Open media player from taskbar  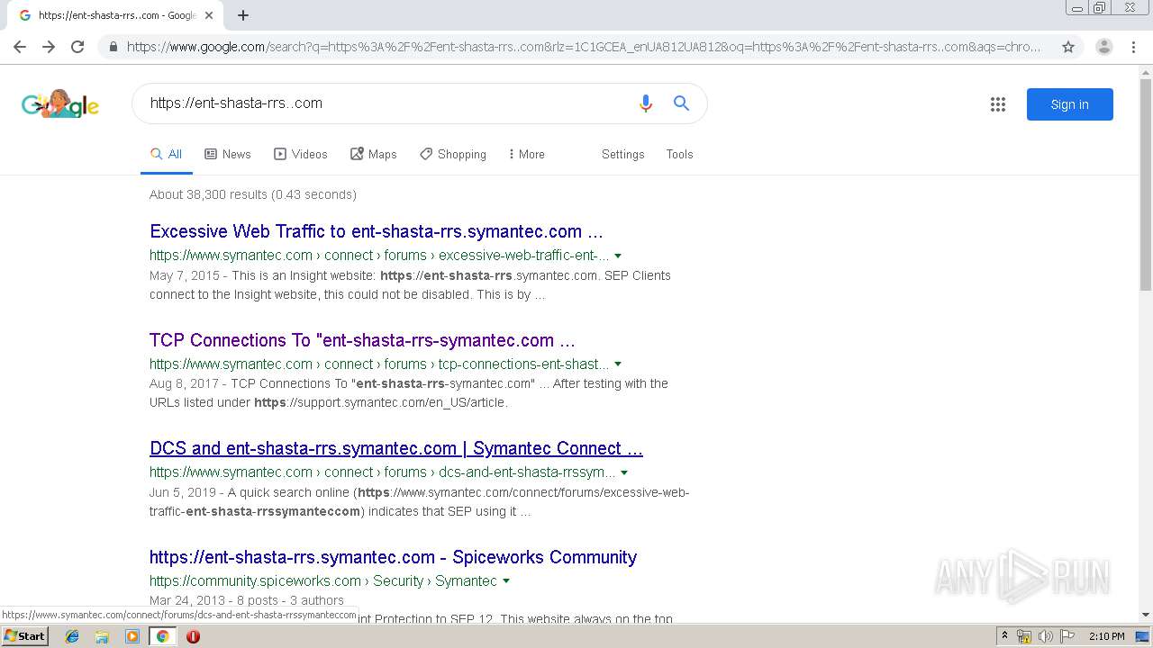[x=132, y=636]
